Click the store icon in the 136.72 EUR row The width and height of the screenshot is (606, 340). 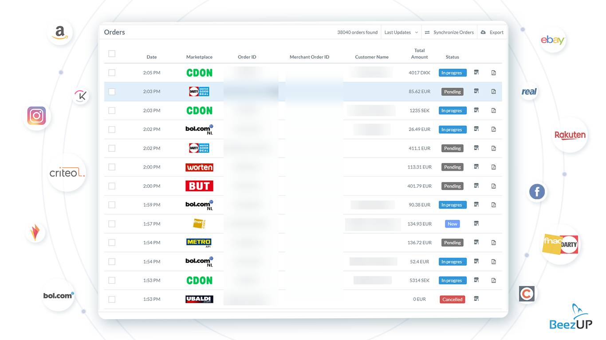click(476, 242)
